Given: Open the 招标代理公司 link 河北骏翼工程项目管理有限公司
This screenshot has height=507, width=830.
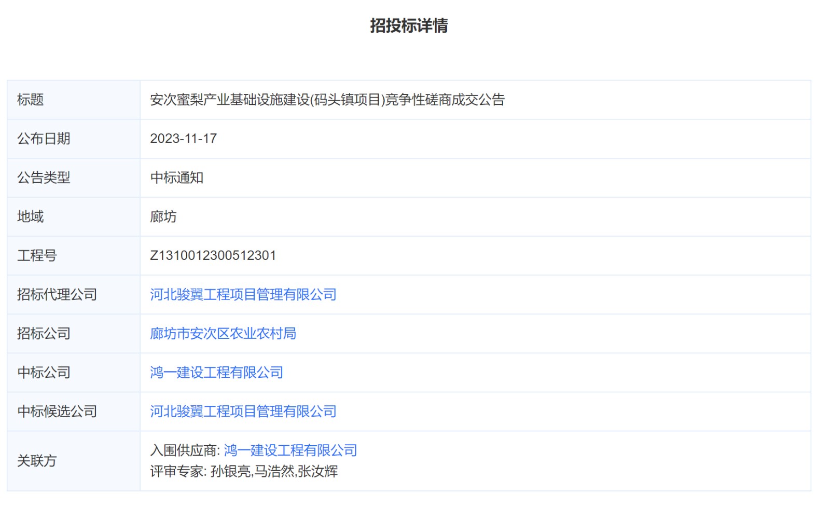Looking at the screenshot, I should (x=243, y=295).
